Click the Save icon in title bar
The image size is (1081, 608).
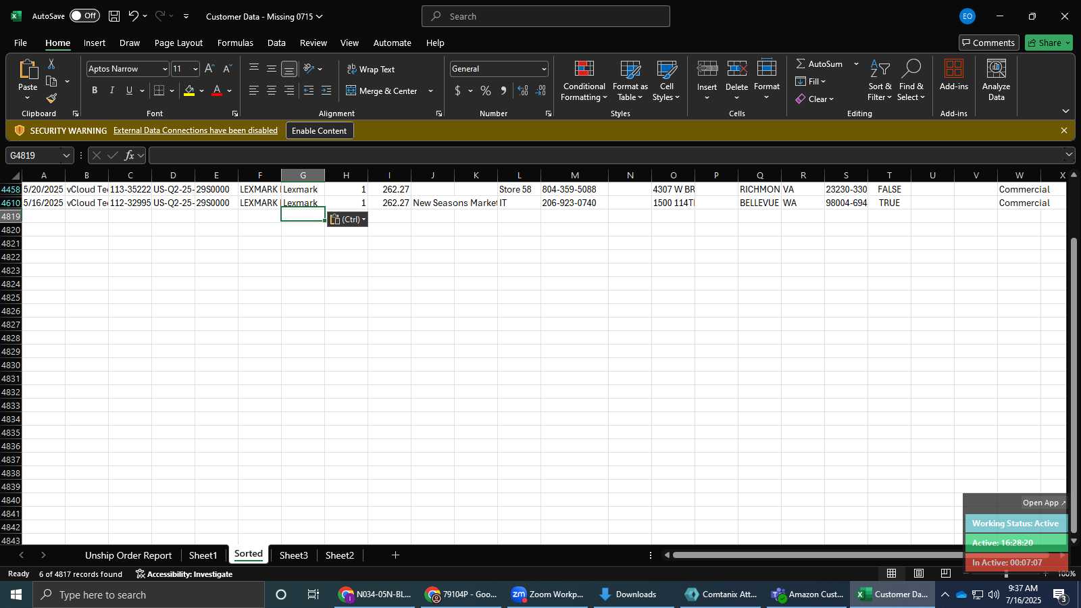tap(114, 16)
